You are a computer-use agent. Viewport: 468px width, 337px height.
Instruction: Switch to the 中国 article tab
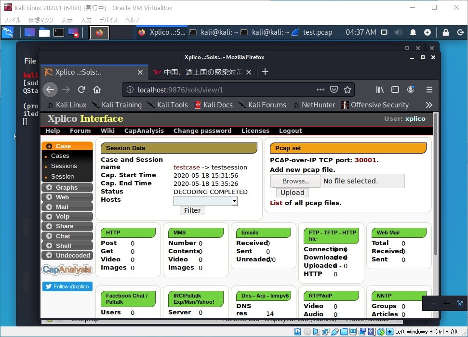tap(207, 72)
